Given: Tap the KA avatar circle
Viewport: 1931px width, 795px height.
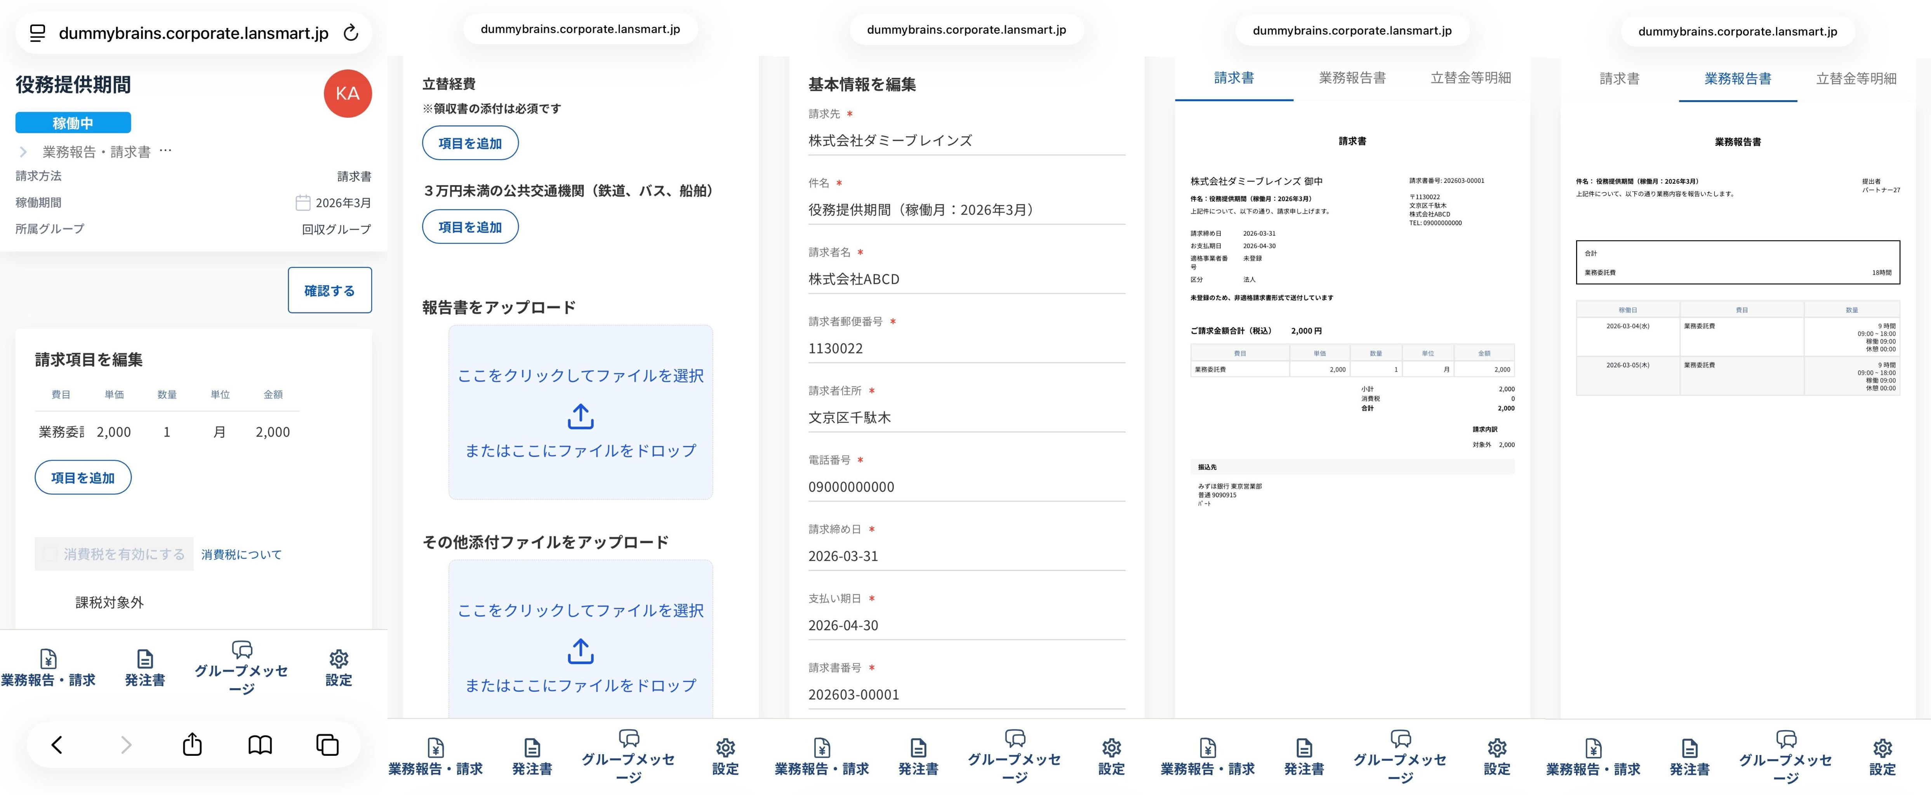Looking at the screenshot, I should tap(347, 94).
